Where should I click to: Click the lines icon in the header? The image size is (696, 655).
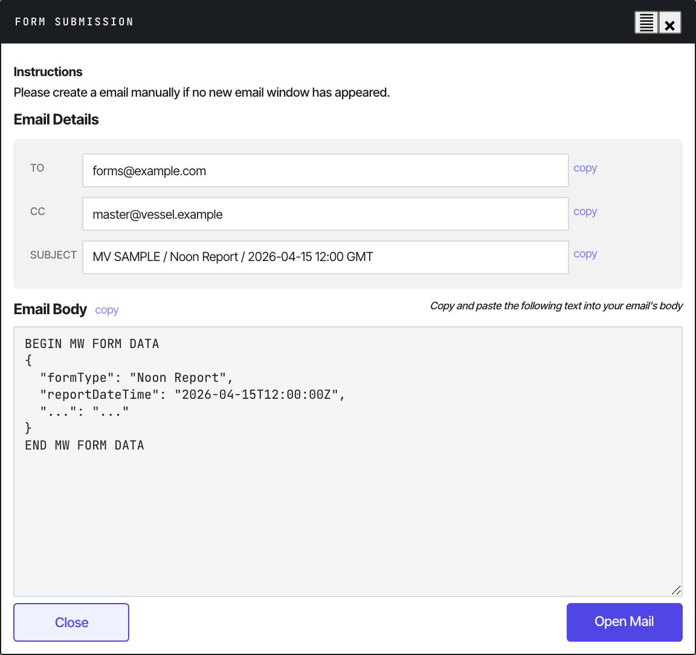(x=646, y=22)
